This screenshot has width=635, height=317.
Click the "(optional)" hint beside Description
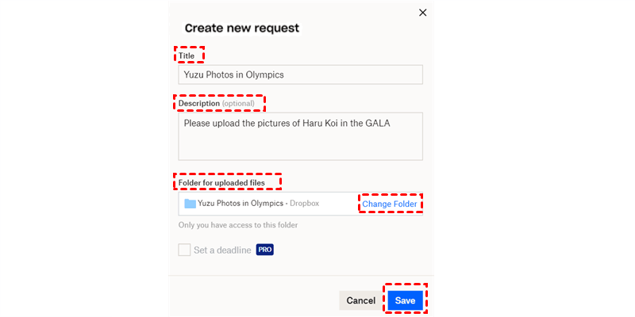238,104
